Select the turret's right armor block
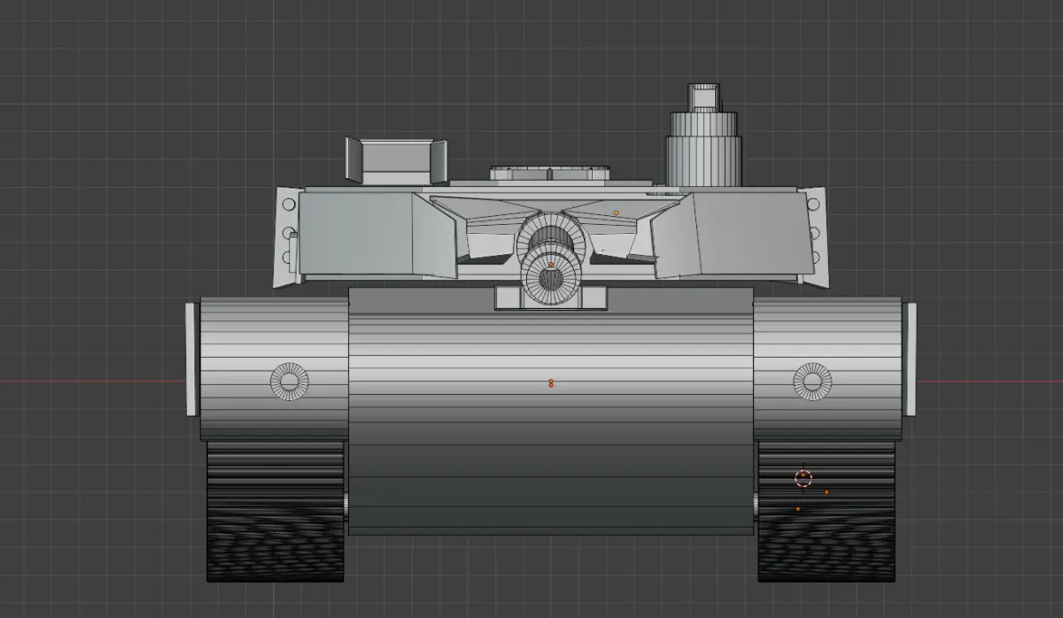 click(x=733, y=235)
